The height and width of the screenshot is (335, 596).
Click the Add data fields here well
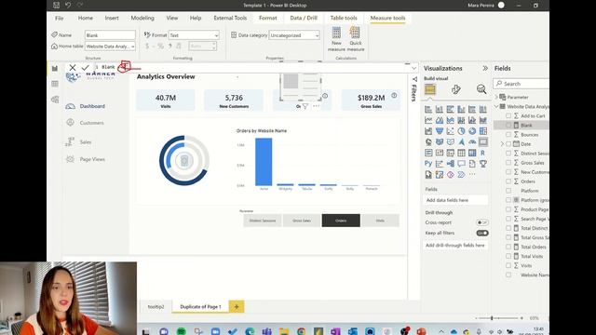[x=455, y=200]
